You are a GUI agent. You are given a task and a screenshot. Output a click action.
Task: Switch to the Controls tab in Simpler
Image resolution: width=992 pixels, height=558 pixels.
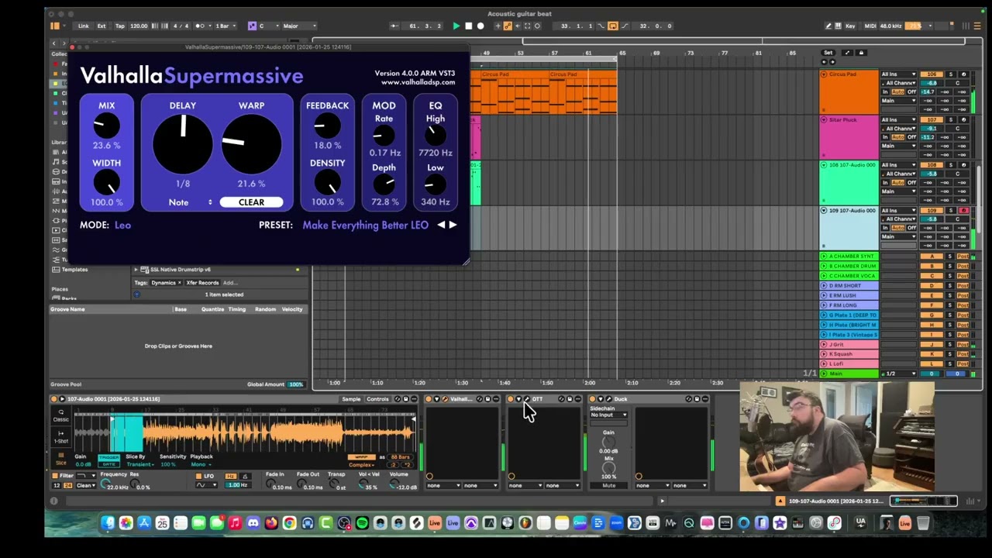(377, 399)
